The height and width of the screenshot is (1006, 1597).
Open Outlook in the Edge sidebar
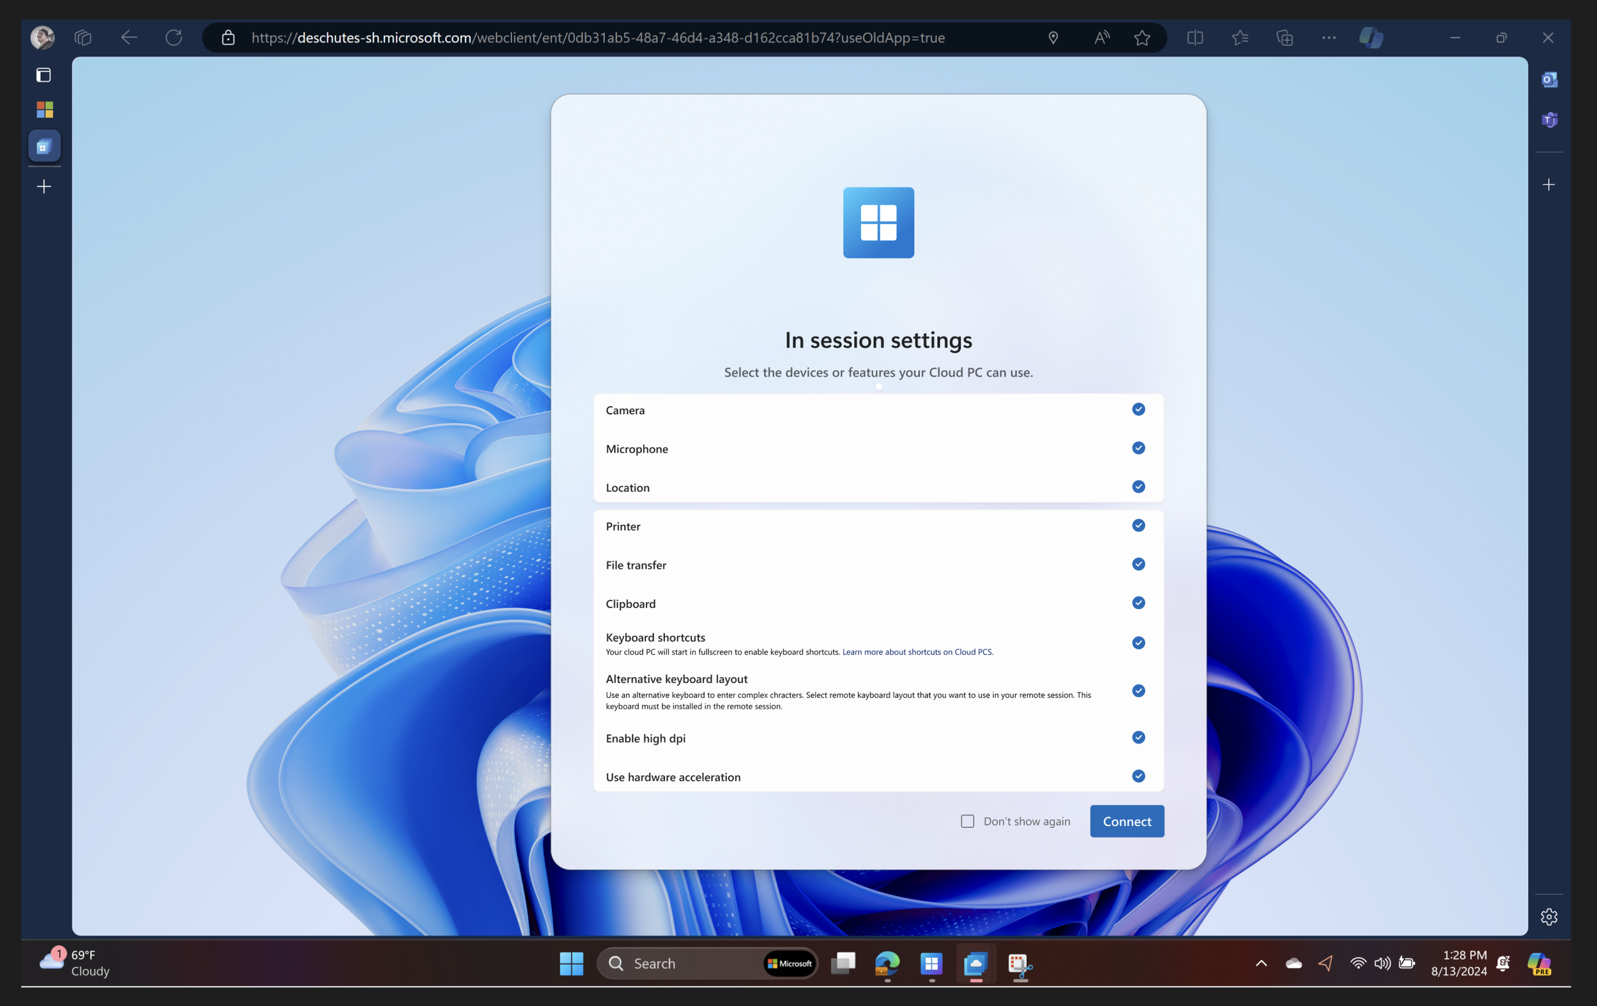(1549, 80)
